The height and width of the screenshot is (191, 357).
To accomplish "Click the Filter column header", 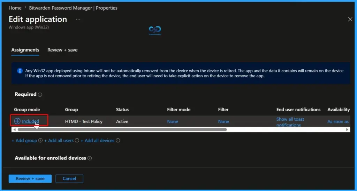I will point(223,110).
